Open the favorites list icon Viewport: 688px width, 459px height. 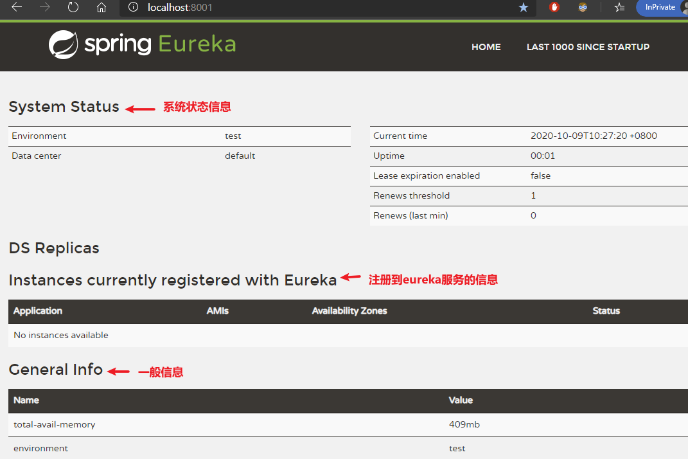pos(619,8)
